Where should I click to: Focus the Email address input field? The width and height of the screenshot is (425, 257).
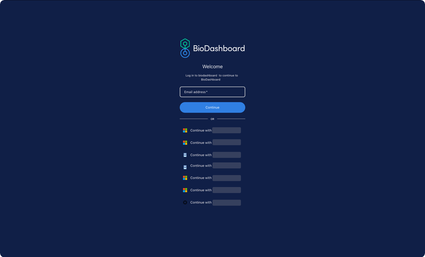click(212, 92)
